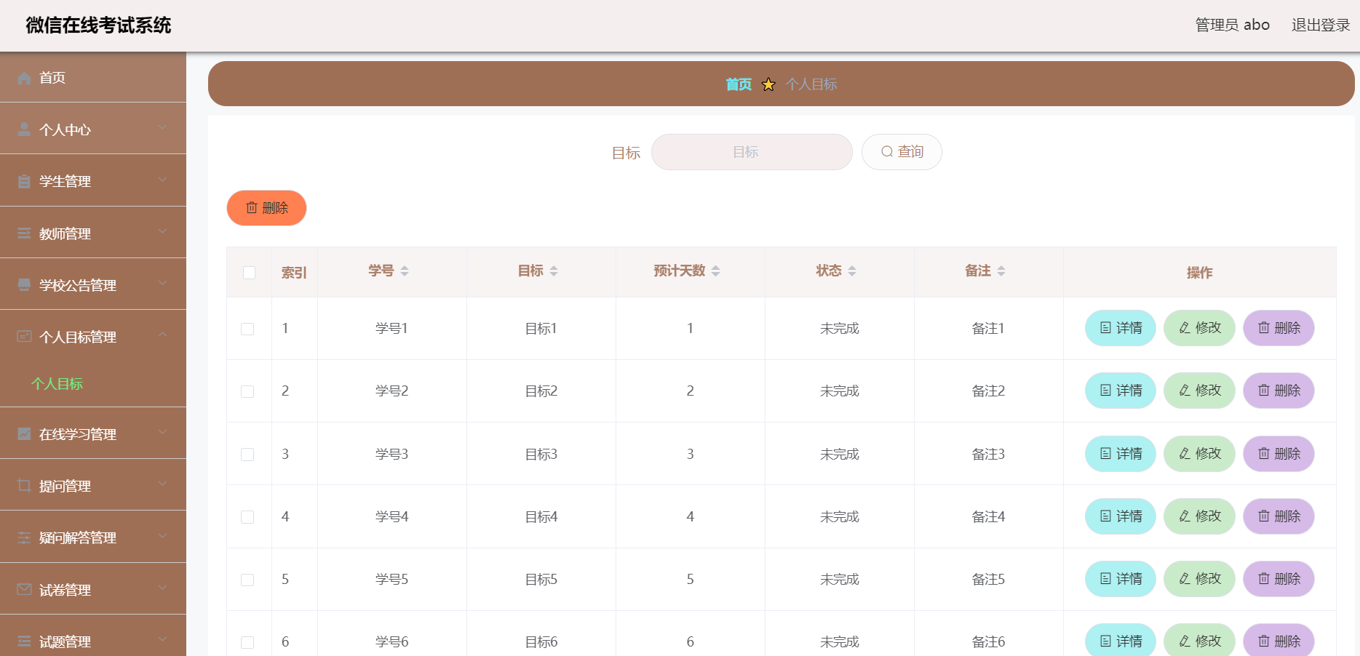Click the user icon beside 个人中心
Image resolution: width=1360 pixels, height=656 pixels.
tap(24, 129)
